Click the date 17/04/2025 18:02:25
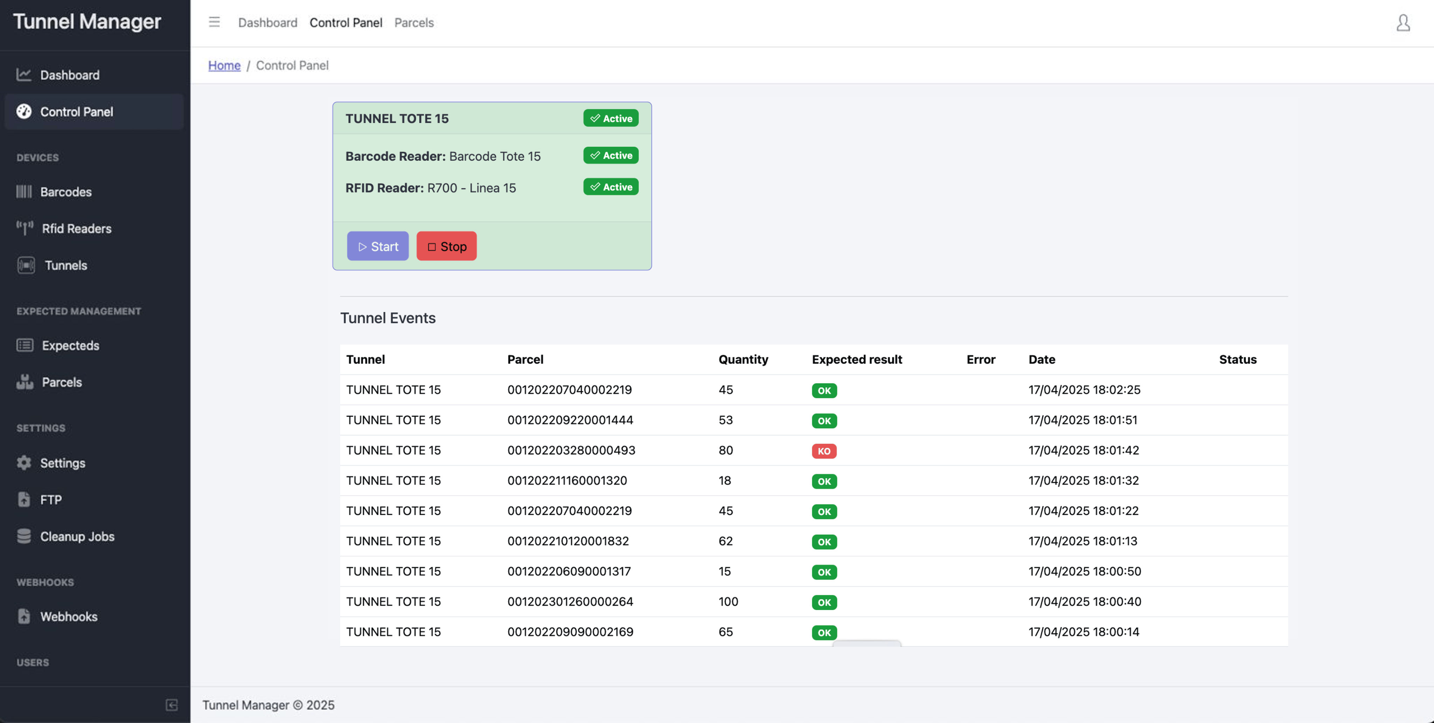 pos(1084,389)
